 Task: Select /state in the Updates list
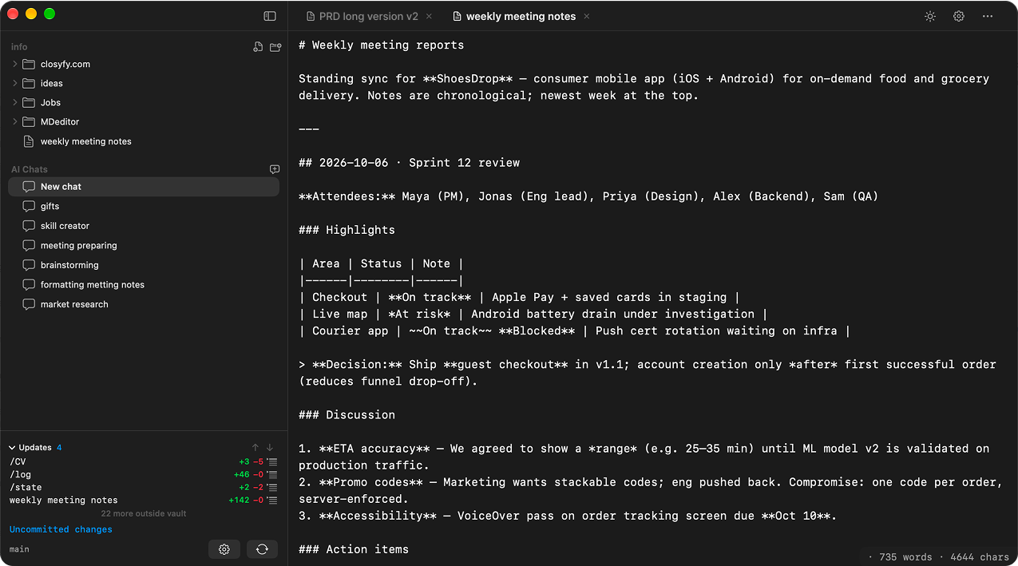click(26, 487)
